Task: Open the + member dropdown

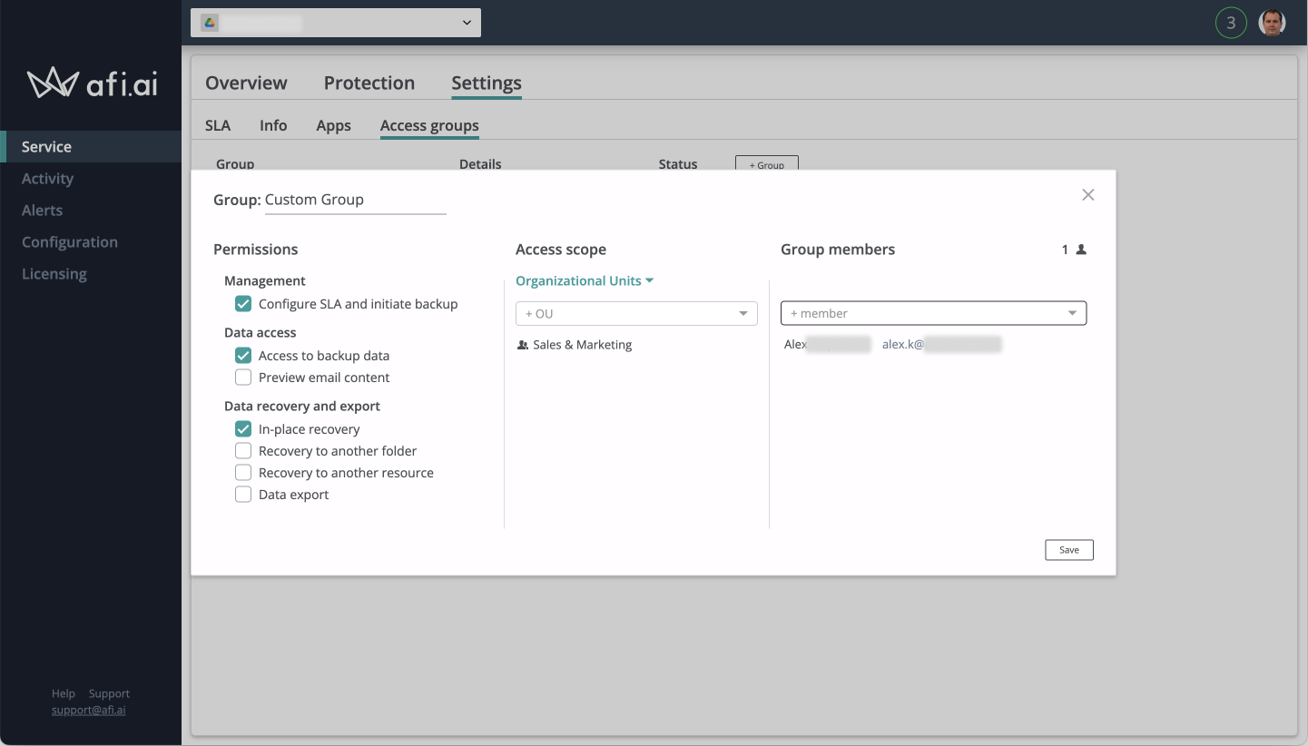Action: 933,312
